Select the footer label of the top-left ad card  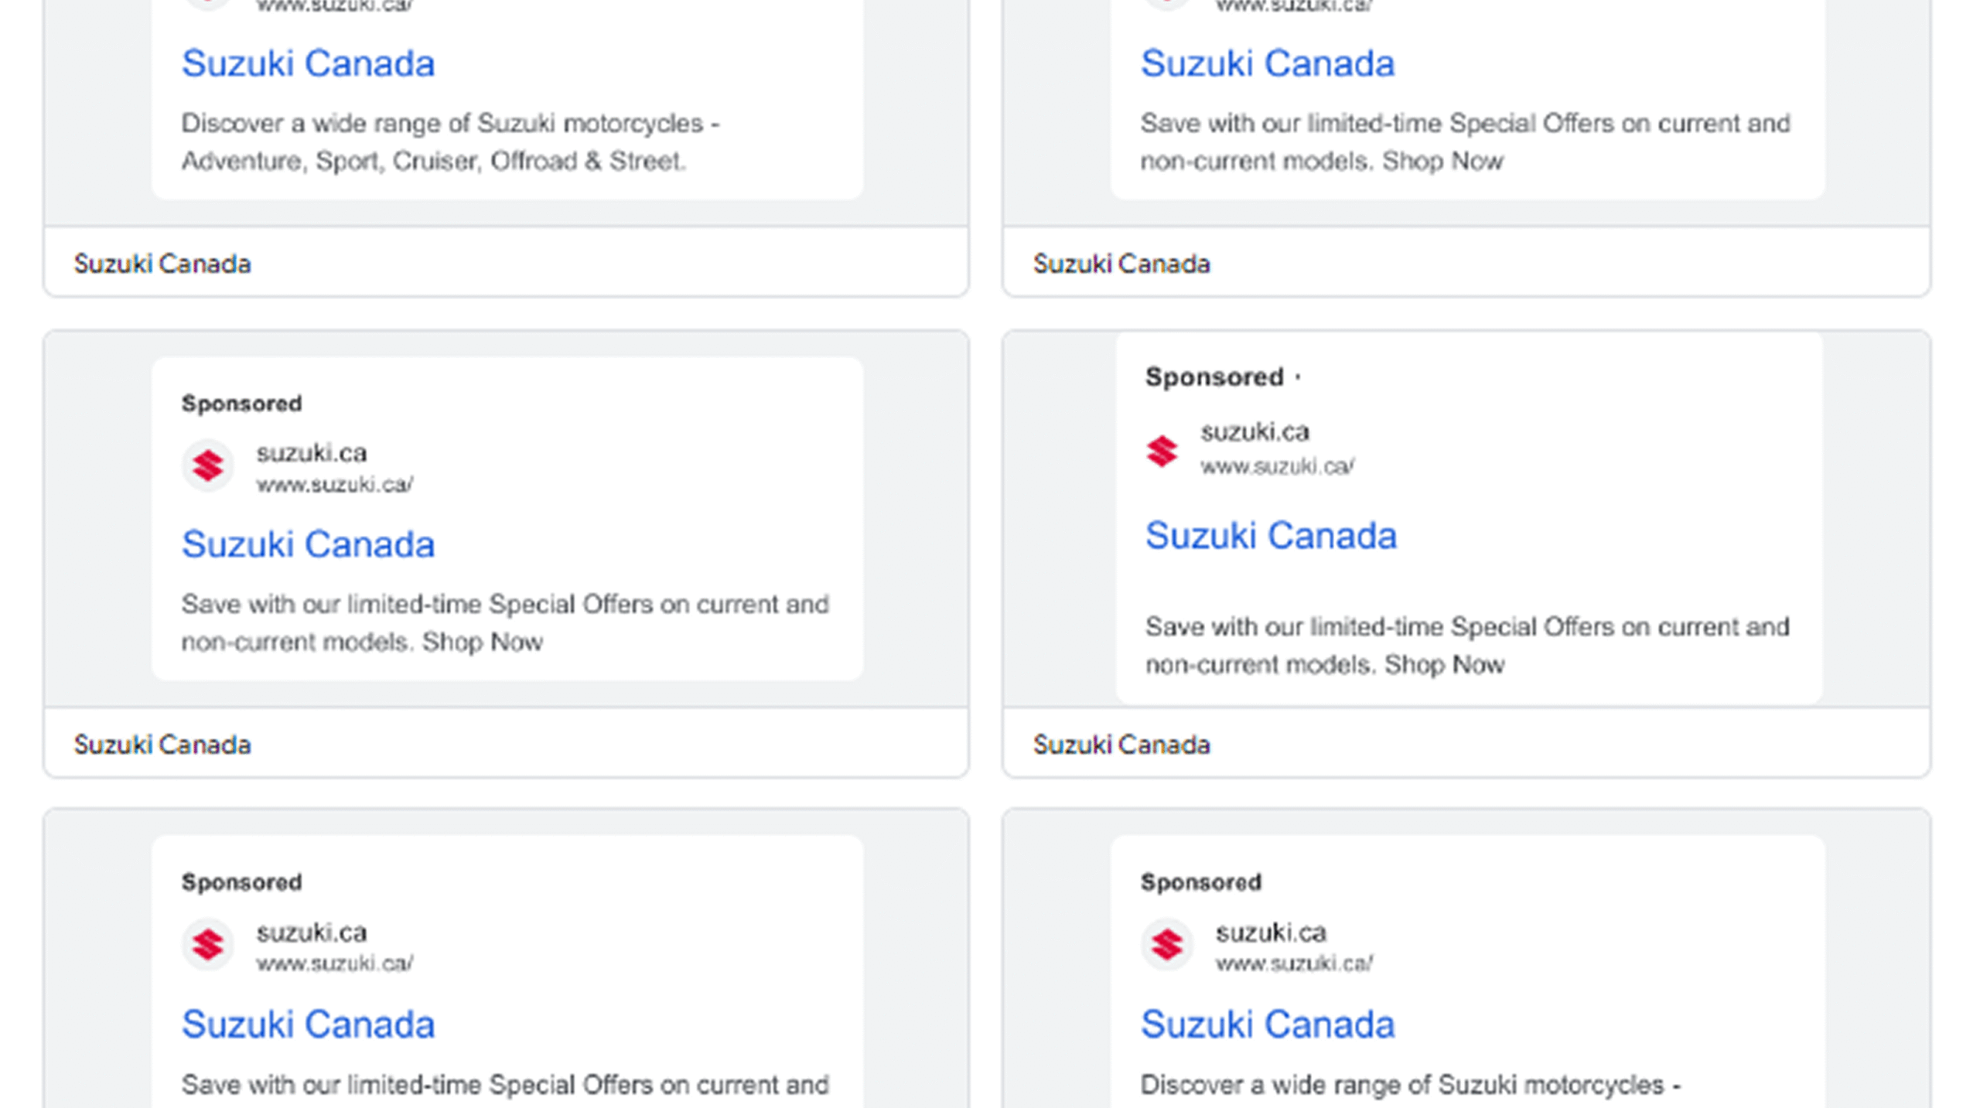(x=162, y=264)
